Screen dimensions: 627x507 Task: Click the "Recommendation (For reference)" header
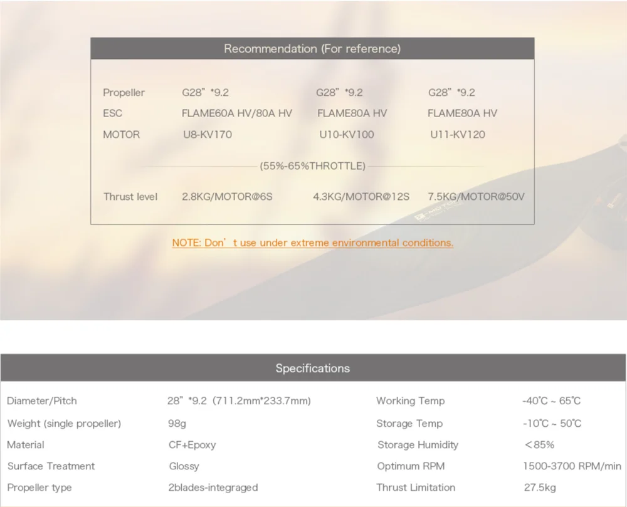coord(312,49)
